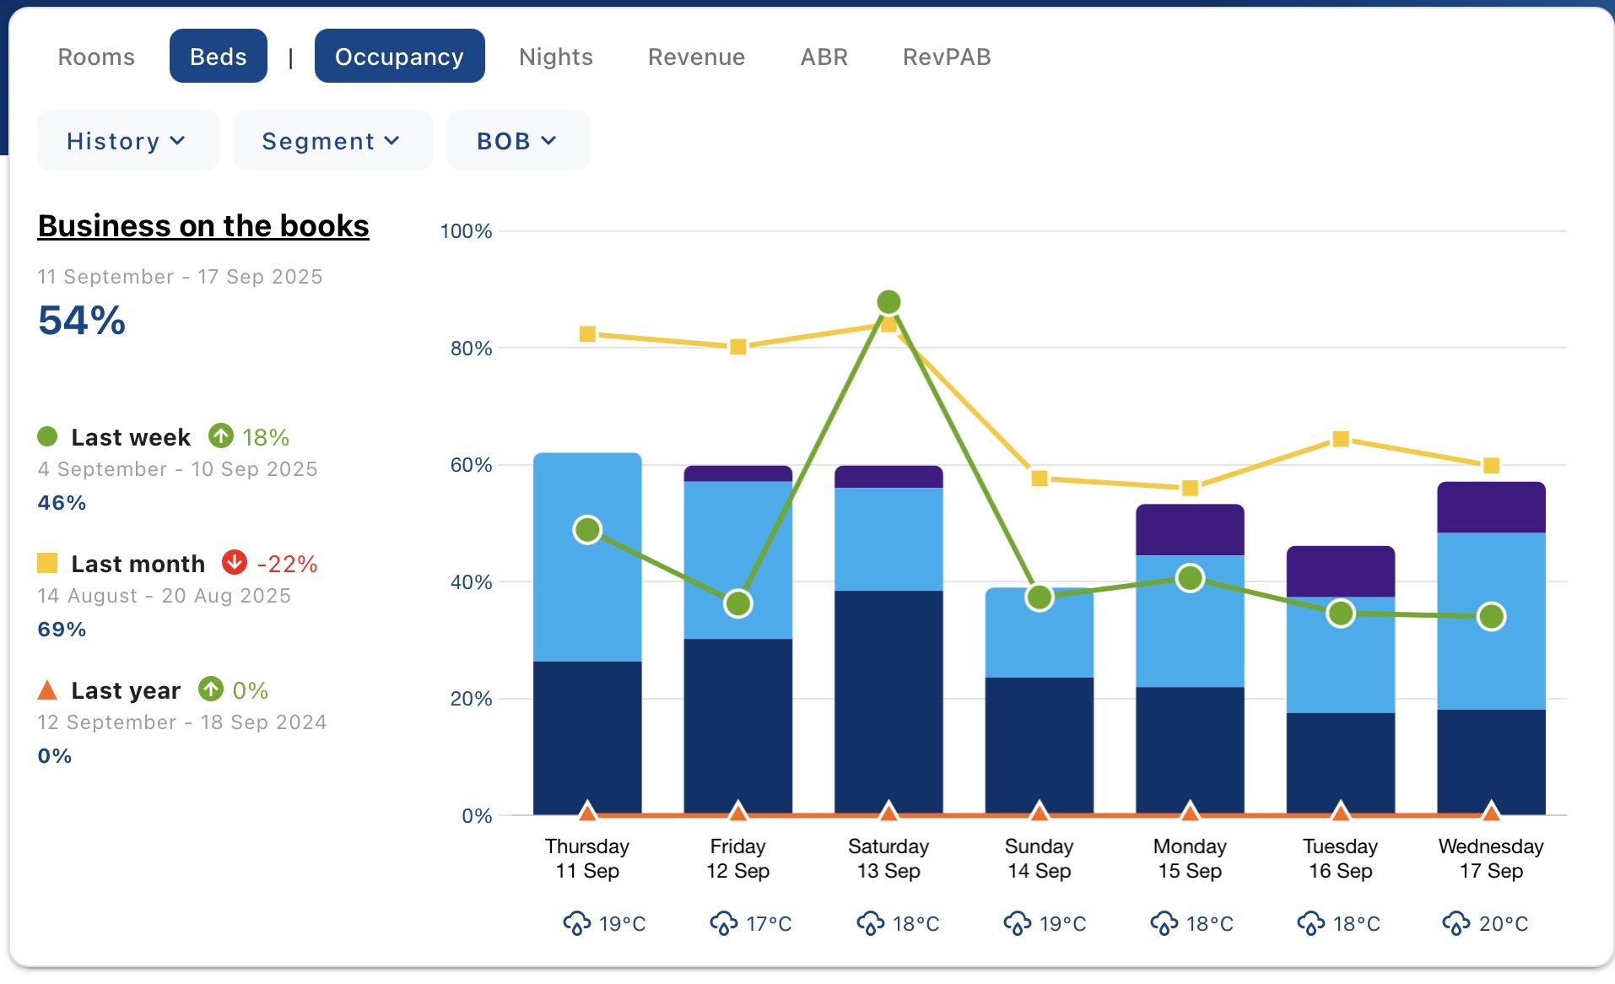Toggle the Last week series label
This screenshot has height=984, width=1615.
click(x=131, y=437)
